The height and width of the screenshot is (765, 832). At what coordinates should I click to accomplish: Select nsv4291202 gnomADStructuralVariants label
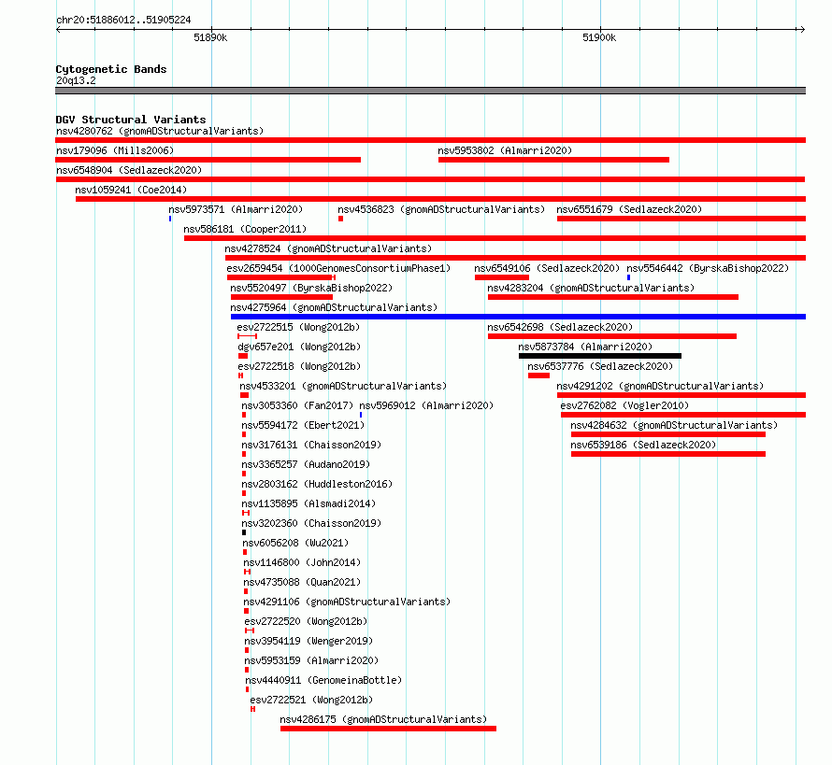(x=660, y=386)
